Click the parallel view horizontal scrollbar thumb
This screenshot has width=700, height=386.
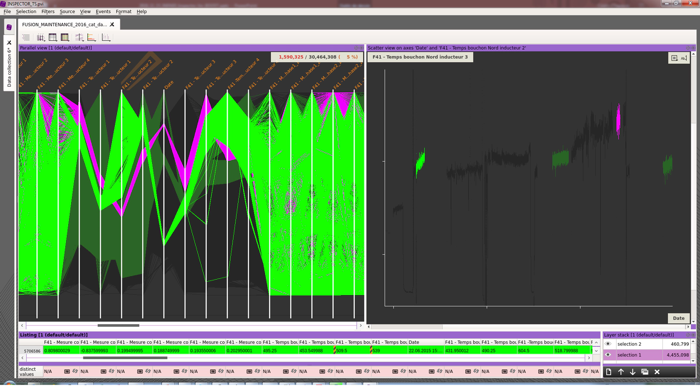(118, 326)
